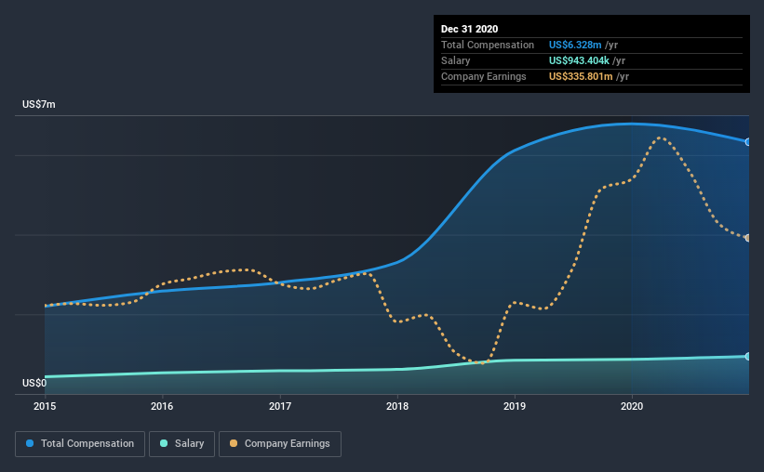Click the US$943.404k salary value
Image resolution: width=764 pixels, height=472 pixels.
click(x=579, y=60)
